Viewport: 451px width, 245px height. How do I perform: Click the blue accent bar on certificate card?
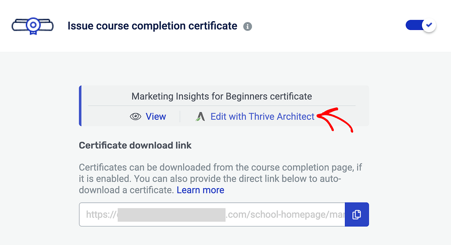[x=80, y=106]
